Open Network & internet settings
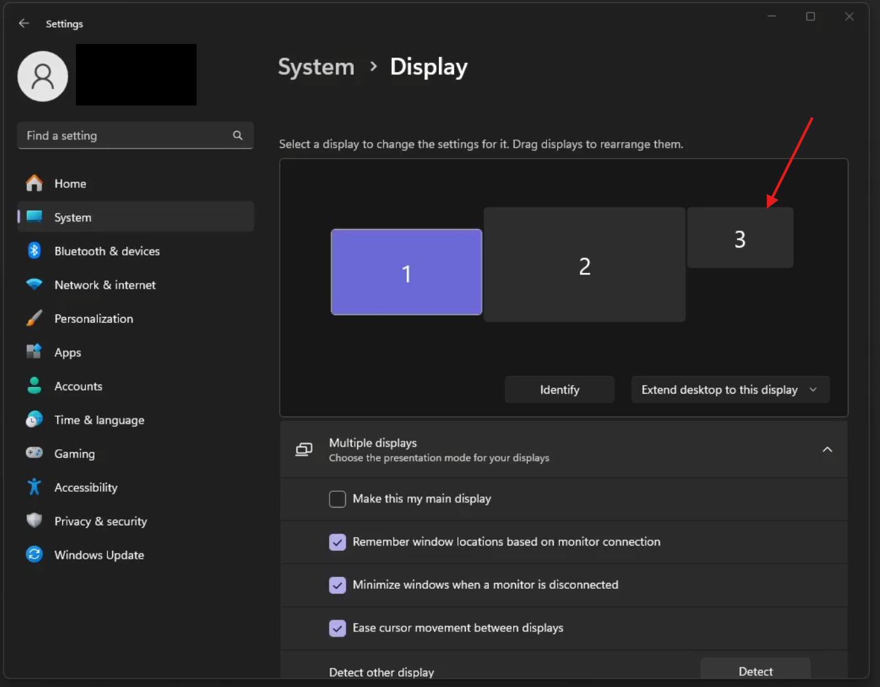Viewport: 880px width, 687px height. point(105,285)
